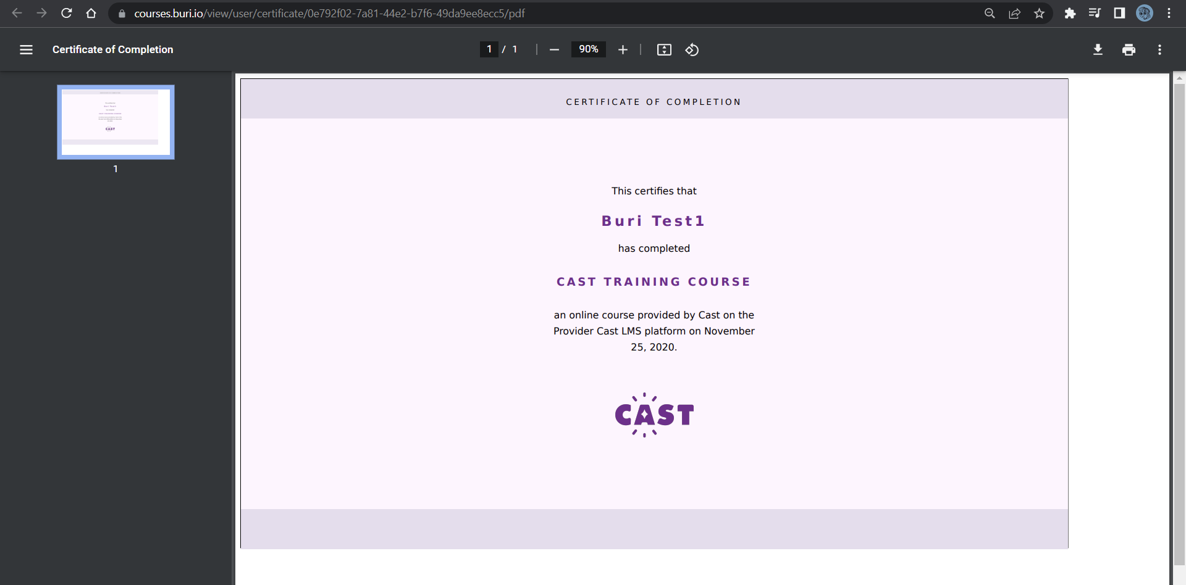Open PDF viewer more actions menu

(1159, 50)
